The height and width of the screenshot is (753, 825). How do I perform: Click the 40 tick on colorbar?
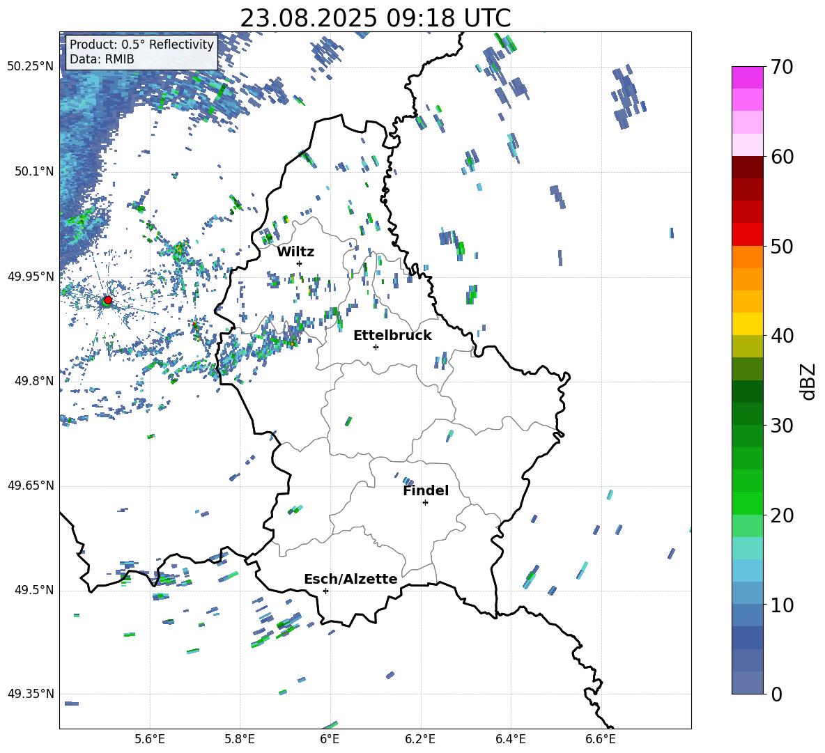tap(781, 336)
